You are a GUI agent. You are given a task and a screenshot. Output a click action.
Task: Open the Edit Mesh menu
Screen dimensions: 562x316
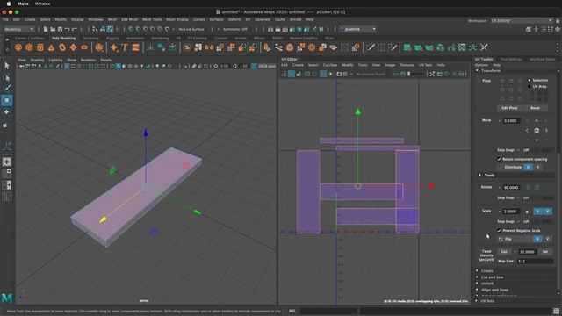coord(130,19)
